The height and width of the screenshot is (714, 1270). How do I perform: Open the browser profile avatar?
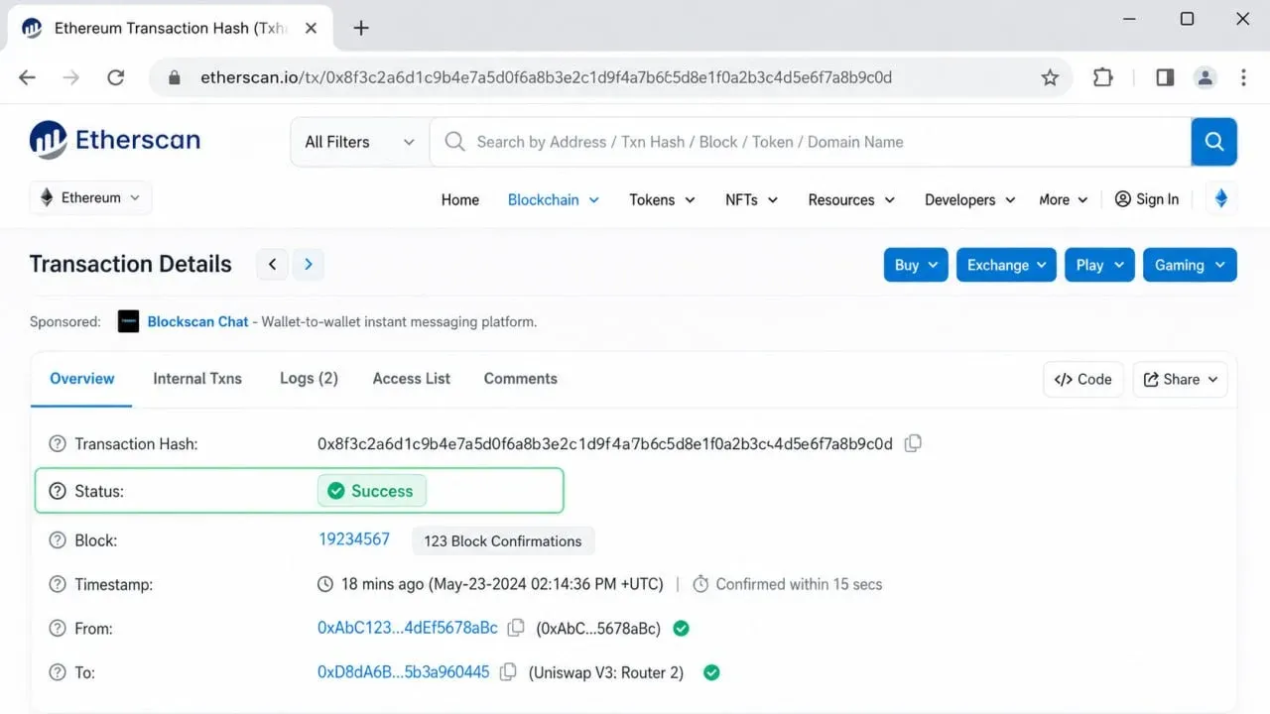click(1205, 77)
